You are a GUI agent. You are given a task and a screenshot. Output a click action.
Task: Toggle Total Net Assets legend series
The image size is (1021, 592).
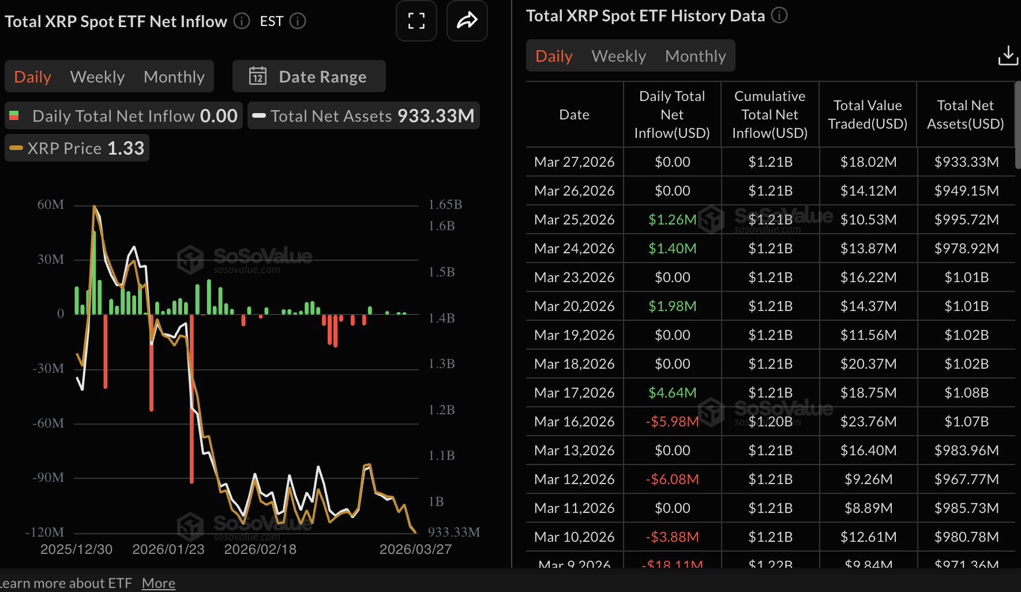tap(363, 116)
